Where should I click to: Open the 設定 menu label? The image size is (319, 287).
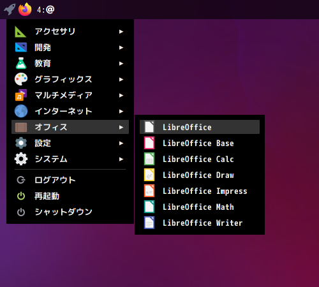43,143
